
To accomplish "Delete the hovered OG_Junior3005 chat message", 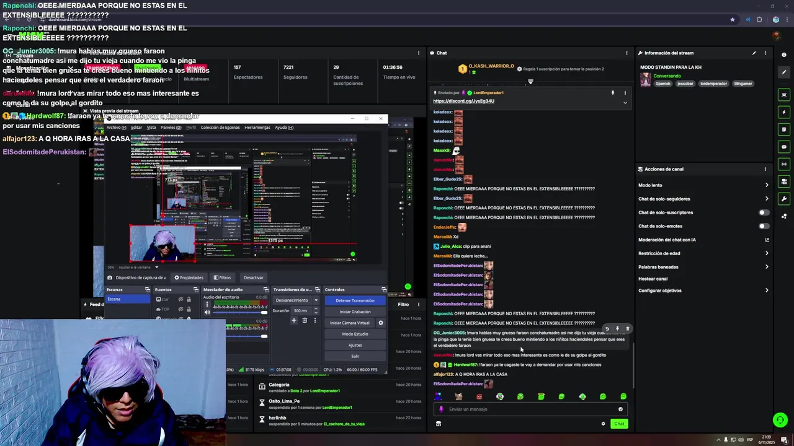I will click(x=627, y=329).
